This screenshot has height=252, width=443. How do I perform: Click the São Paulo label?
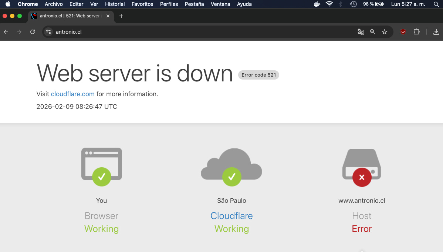(231, 201)
